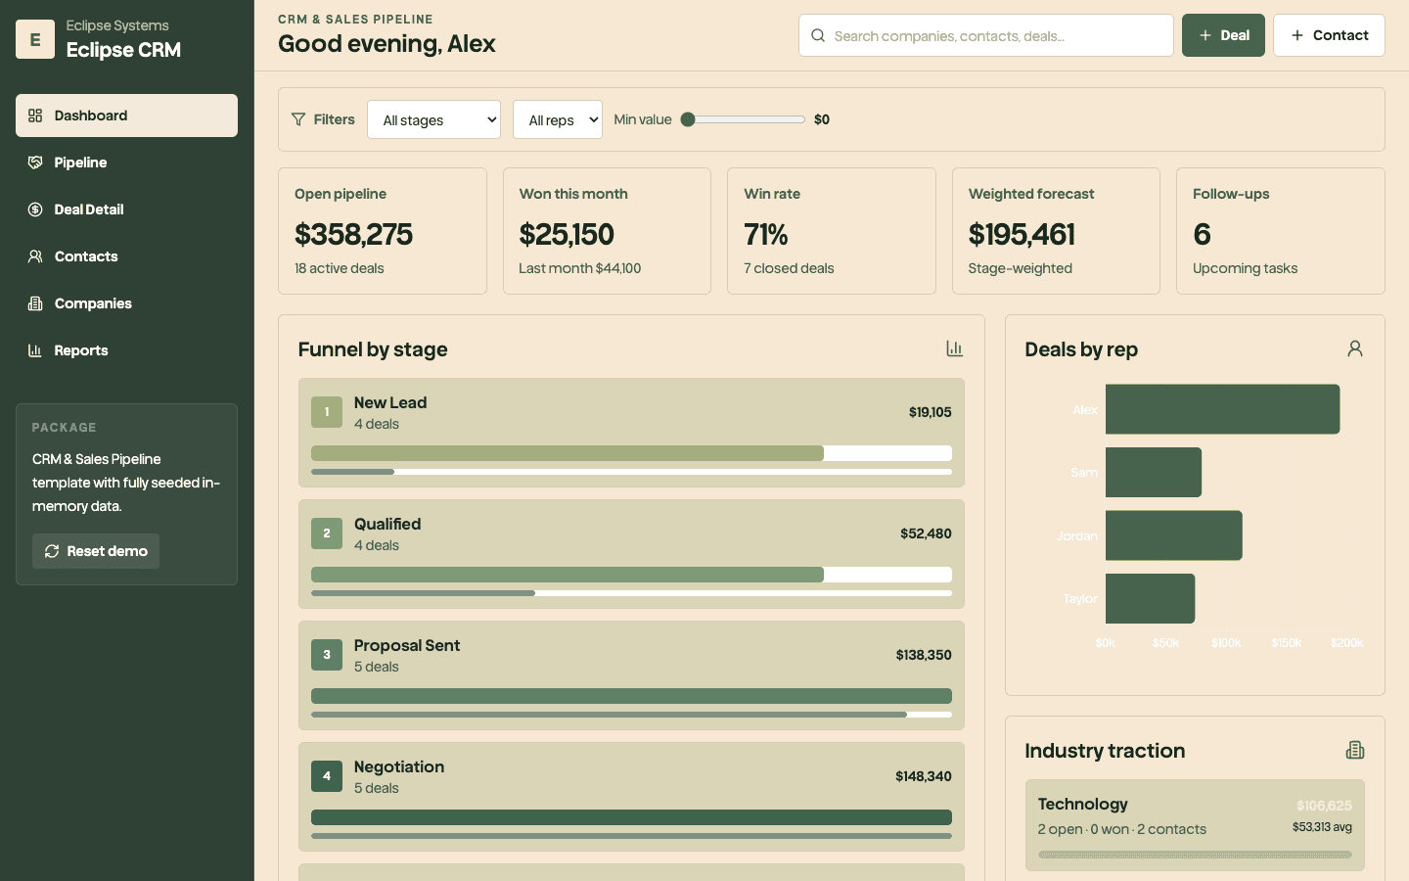Open the All reps dropdown
The image size is (1409, 881).
(x=558, y=119)
